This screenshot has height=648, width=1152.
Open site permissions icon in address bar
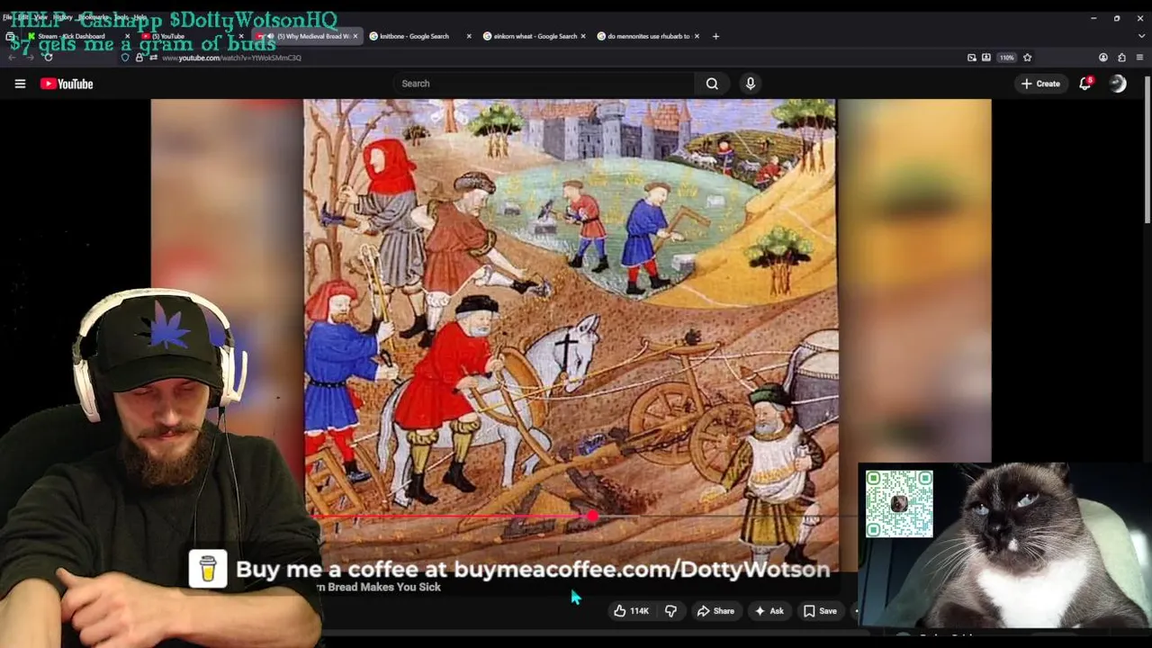(153, 58)
